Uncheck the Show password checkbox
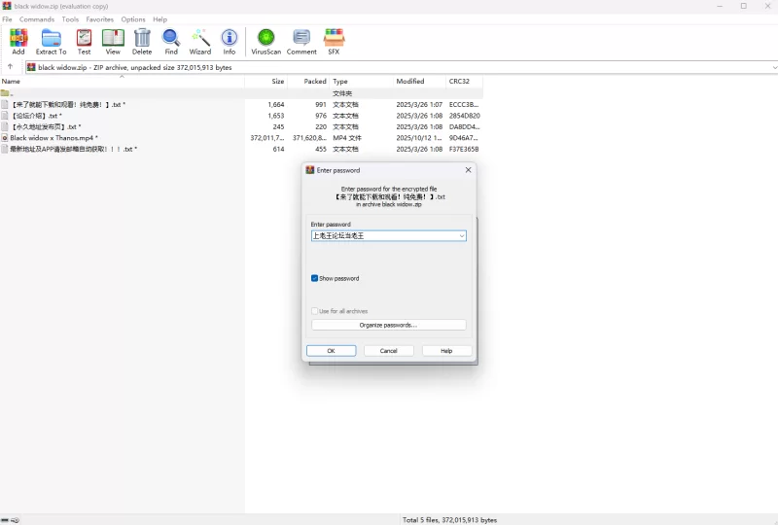The image size is (778, 525). click(x=315, y=278)
